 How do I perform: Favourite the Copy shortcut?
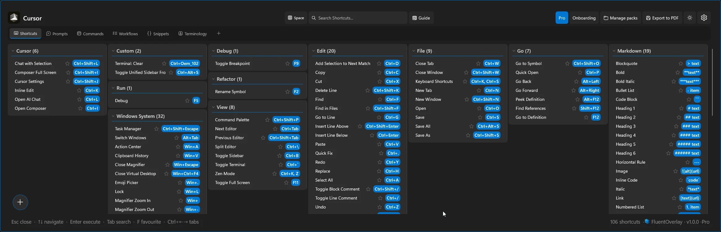(x=379, y=72)
